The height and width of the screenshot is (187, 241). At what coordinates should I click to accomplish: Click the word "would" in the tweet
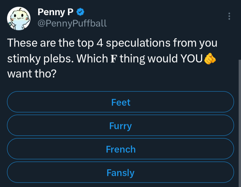click(162, 59)
